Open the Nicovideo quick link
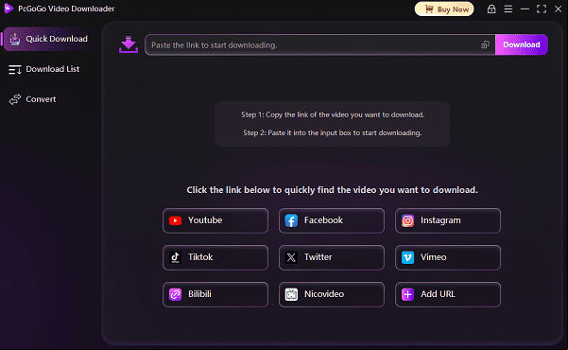Screen dimensions: 568x350 tap(332, 294)
